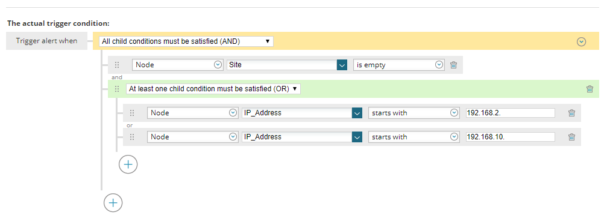Open the AND child conditions dropdown
Image resolution: width=607 pixels, height=221 pixels.
click(186, 41)
